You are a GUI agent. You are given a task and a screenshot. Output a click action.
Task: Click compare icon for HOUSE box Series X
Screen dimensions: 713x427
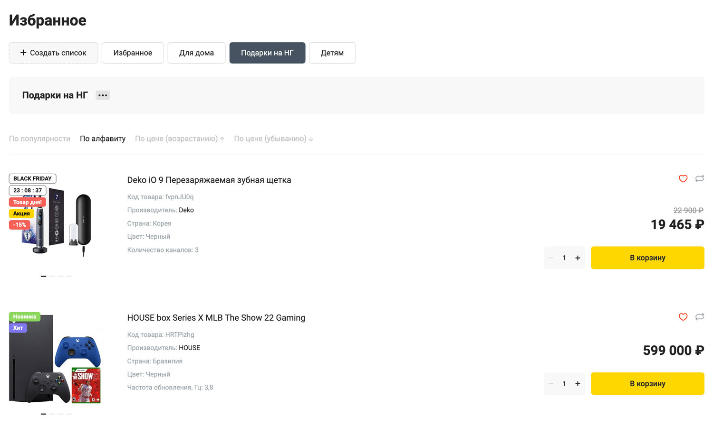[699, 317]
